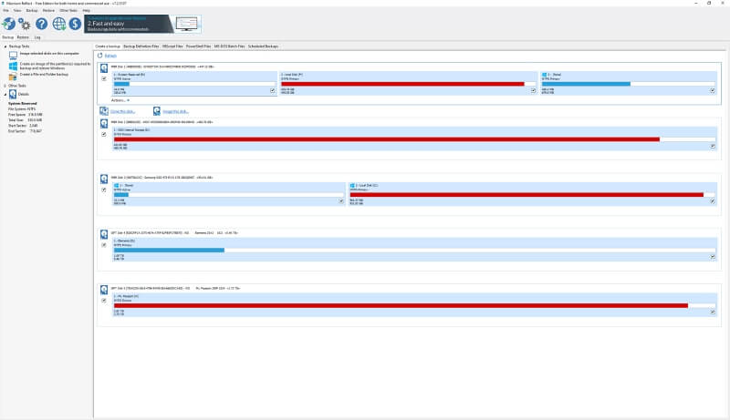This screenshot has width=730, height=420.
Task: Open the rescue media disc toolbar icon
Action: 9,24
